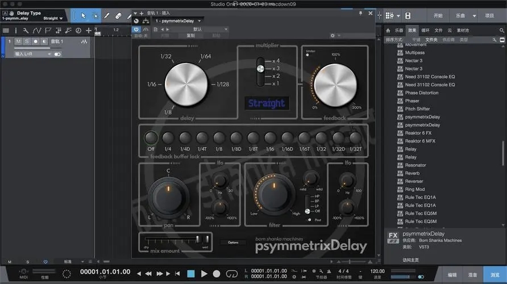Image resolution: width=507 pixels, height=284 pixels.
Task: Switch to the 循环 browser tab
Action: click(x=425, y=30)
